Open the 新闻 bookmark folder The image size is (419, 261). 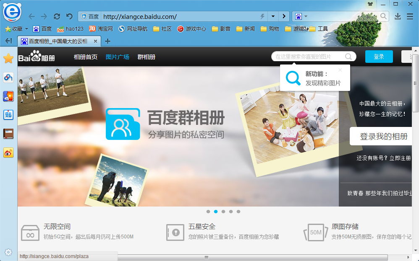pyautogui.click(x=245, y=28)
